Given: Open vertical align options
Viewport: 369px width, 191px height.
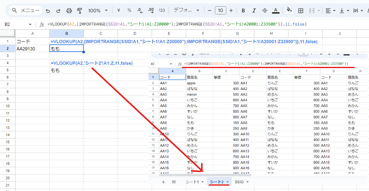Looking at the screenshot, I should coord(344,10).
